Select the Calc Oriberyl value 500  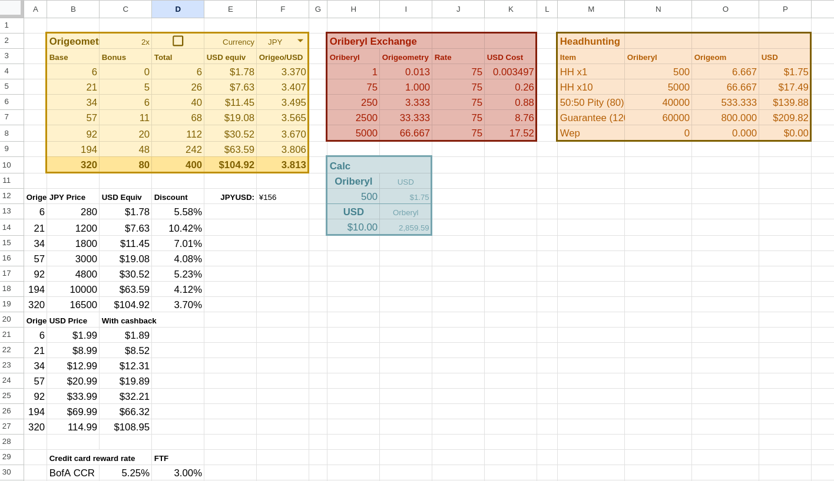pyautogui.click(x=353, y=197)
